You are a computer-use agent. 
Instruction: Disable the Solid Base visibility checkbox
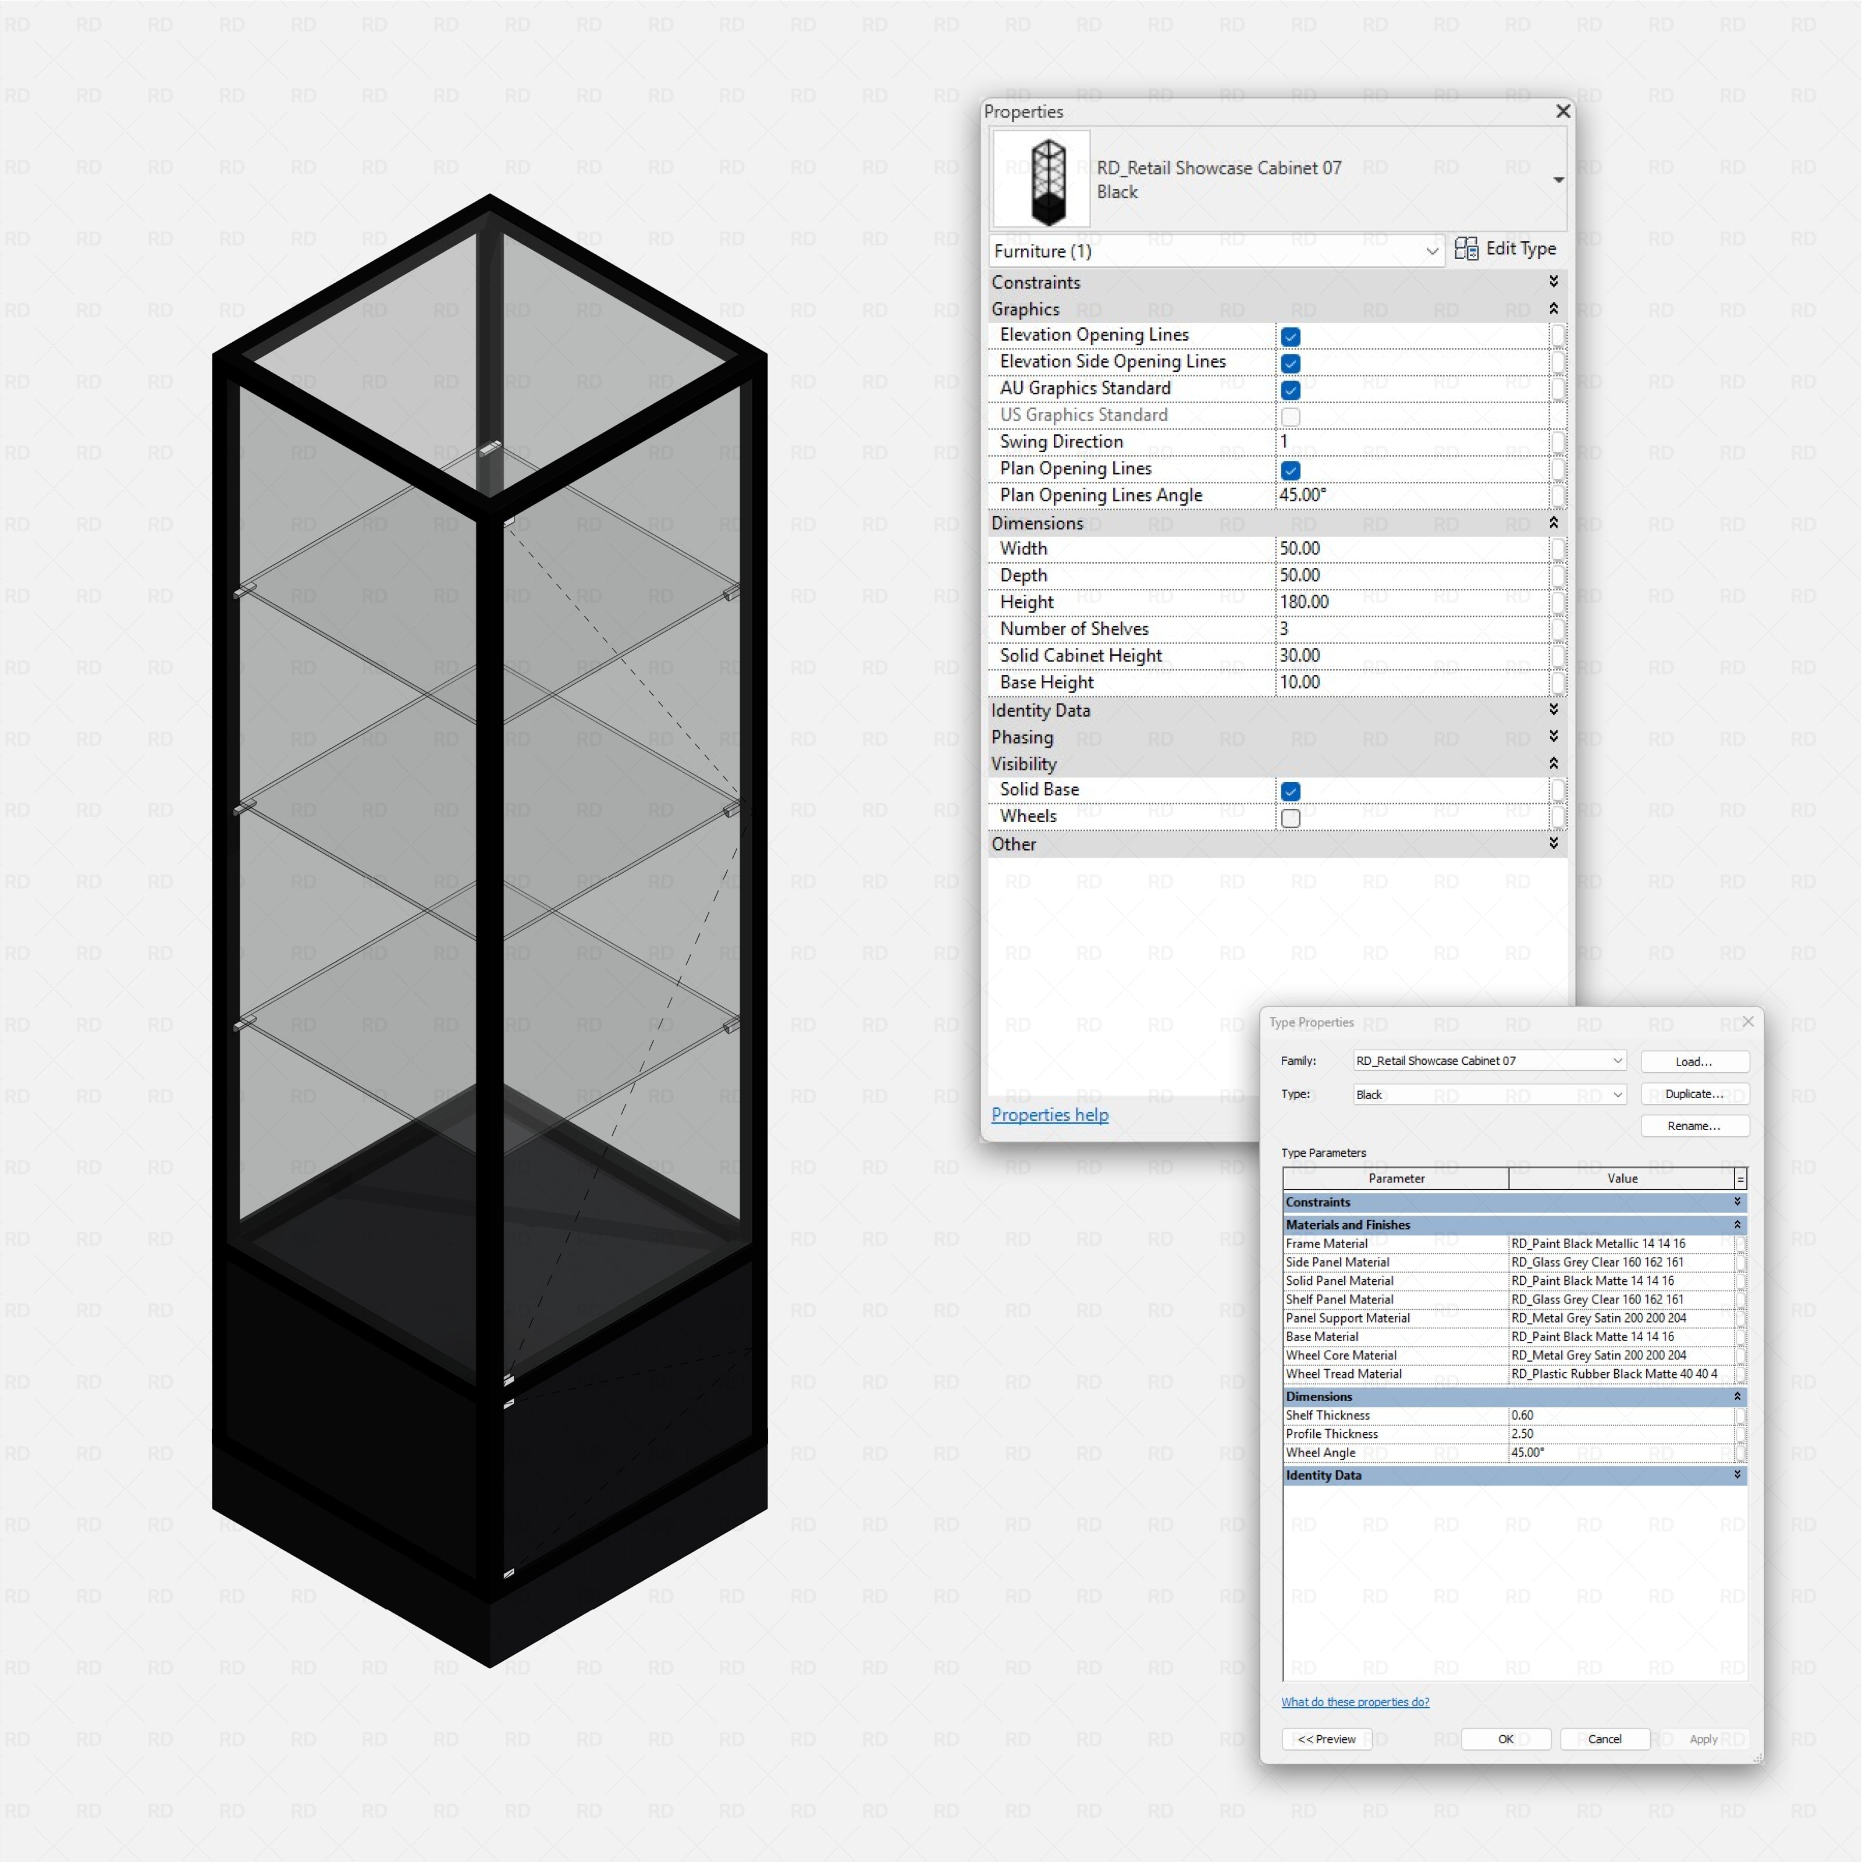(1291, 791)
